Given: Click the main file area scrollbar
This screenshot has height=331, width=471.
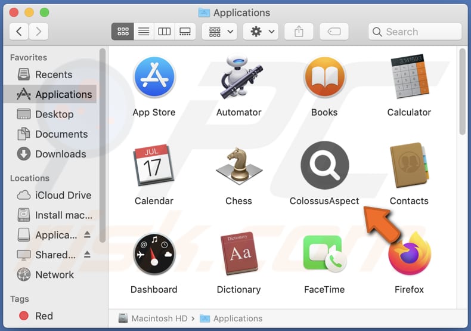Looking at the screenshot, I should 463,91.
